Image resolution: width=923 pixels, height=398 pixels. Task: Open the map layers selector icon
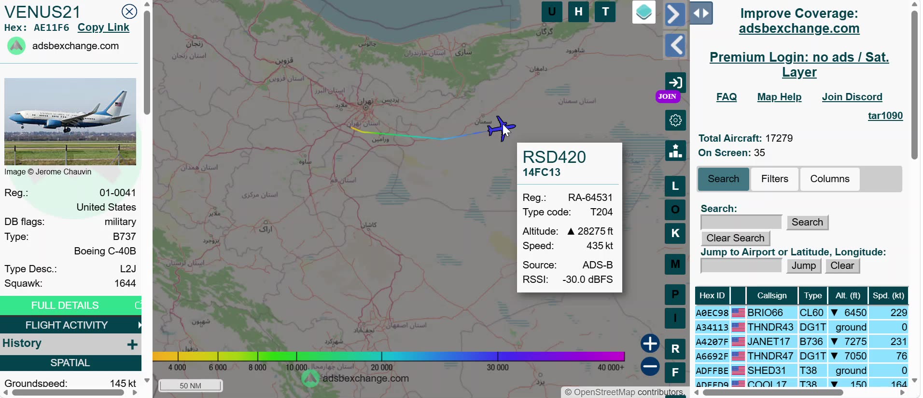pyautogui.click(x=643, y=12)
